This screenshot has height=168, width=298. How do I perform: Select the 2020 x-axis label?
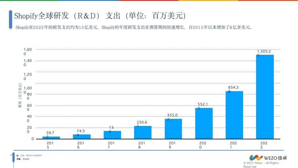(203, 145)
